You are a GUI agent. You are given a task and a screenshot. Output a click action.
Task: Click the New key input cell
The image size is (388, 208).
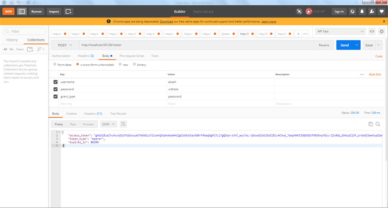pos(113,104)
